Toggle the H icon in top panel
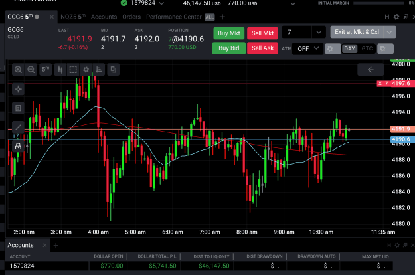Screen dimensions: 415x275 pyautogui.click(x=386, y=17)
